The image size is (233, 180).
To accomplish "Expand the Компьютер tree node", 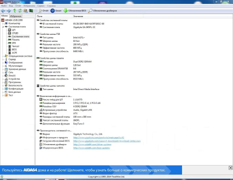I will click(x=3, y=24).
